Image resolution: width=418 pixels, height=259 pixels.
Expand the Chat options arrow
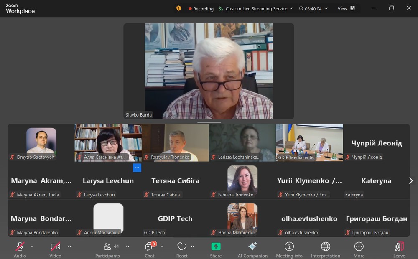[x=162, y=246]
